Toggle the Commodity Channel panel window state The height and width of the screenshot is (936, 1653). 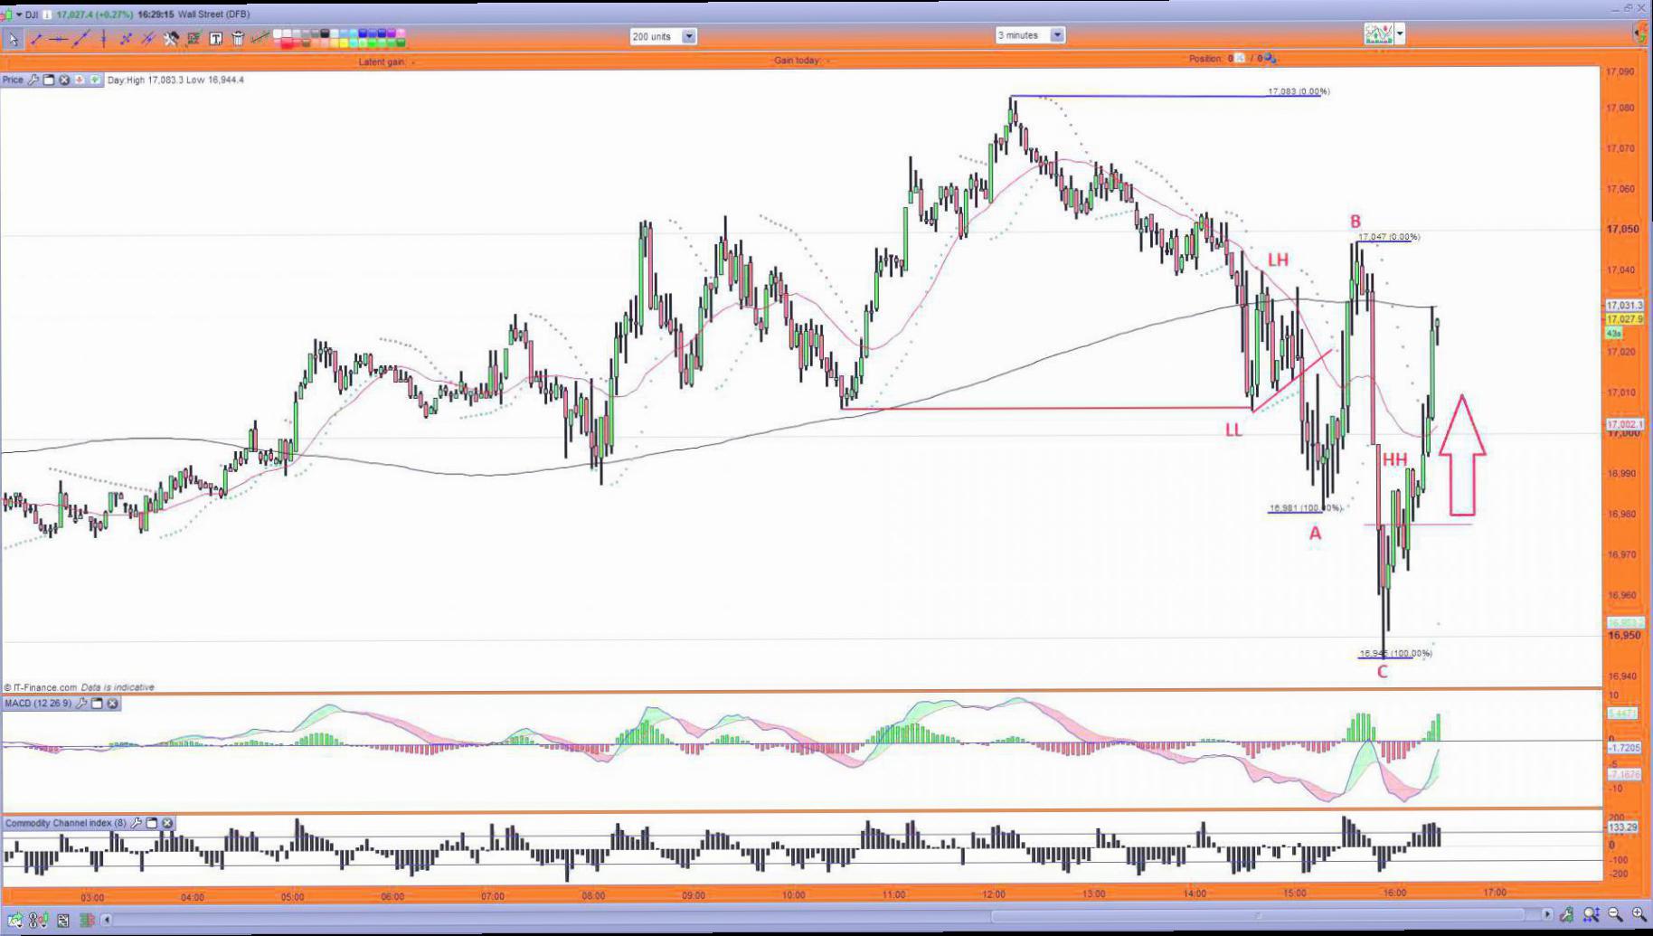(x=152, y=823)
